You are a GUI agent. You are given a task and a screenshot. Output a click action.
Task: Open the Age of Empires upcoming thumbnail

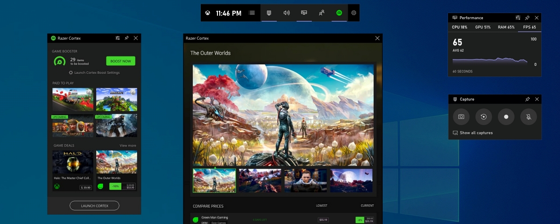(x=73, y=126)
